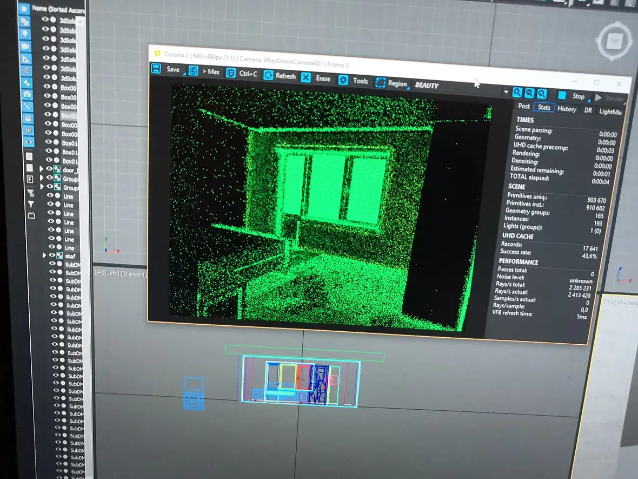The width and height of the screenshot is (638, 479).
Task: Toggle the Display Helpers triangle-ruler icon
Action: tap(25, 58)
